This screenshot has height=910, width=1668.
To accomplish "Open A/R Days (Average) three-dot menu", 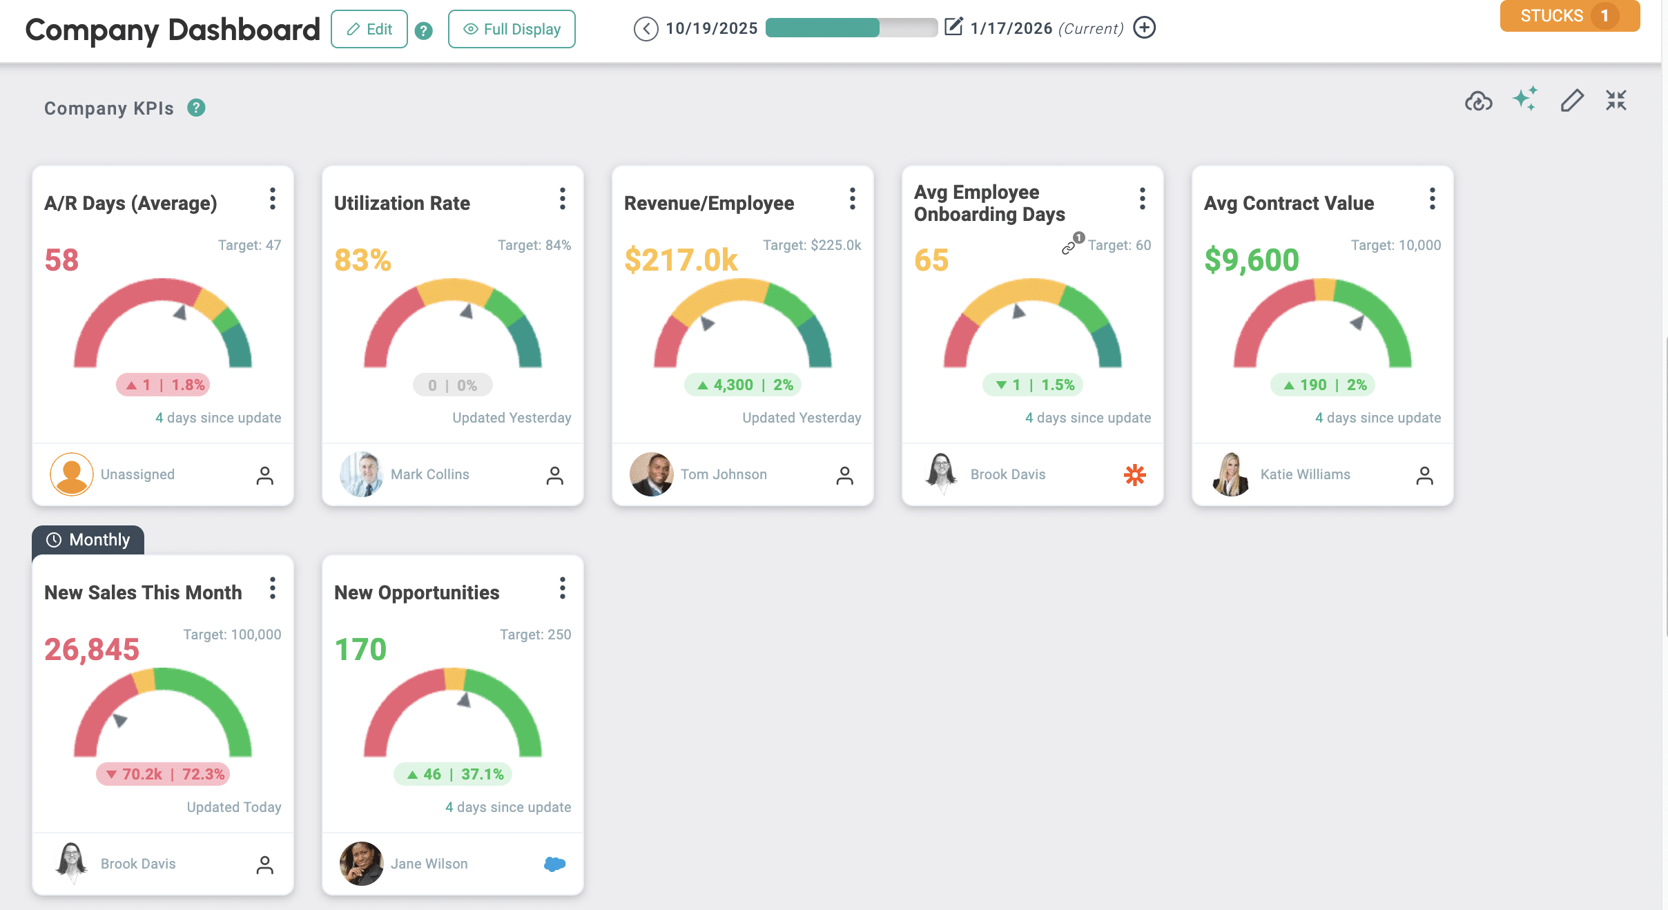I will (x=273, y=199).
